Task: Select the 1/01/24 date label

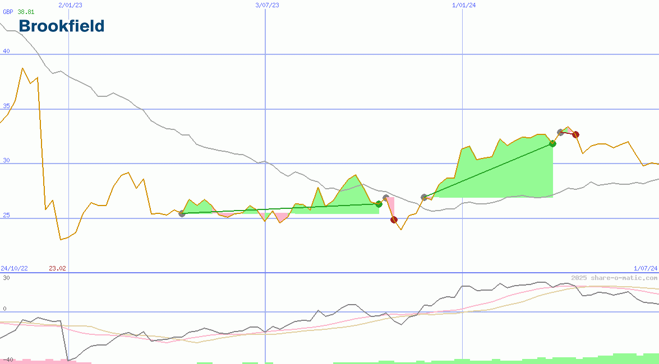Action: click(464, 5)
